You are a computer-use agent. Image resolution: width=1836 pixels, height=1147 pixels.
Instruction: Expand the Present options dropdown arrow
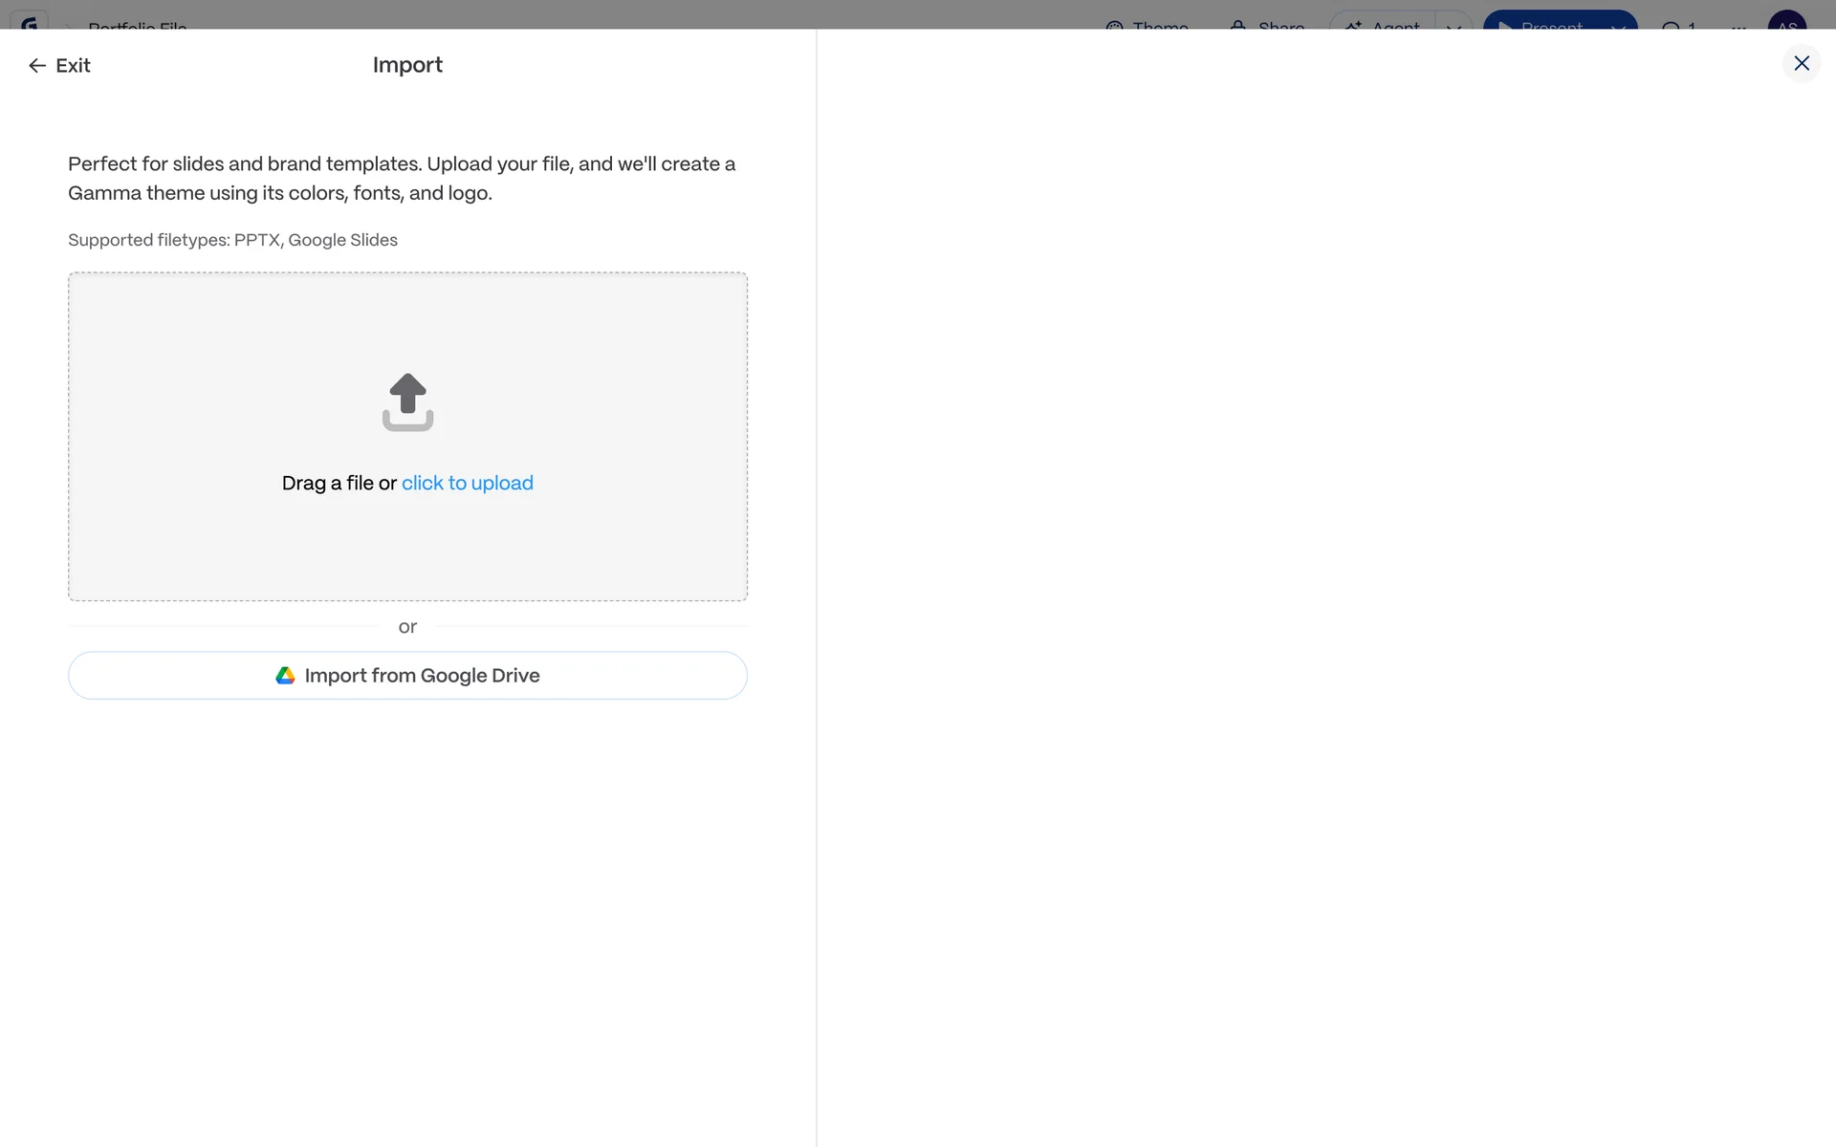pyautogui.click(x=1617, y=25)
